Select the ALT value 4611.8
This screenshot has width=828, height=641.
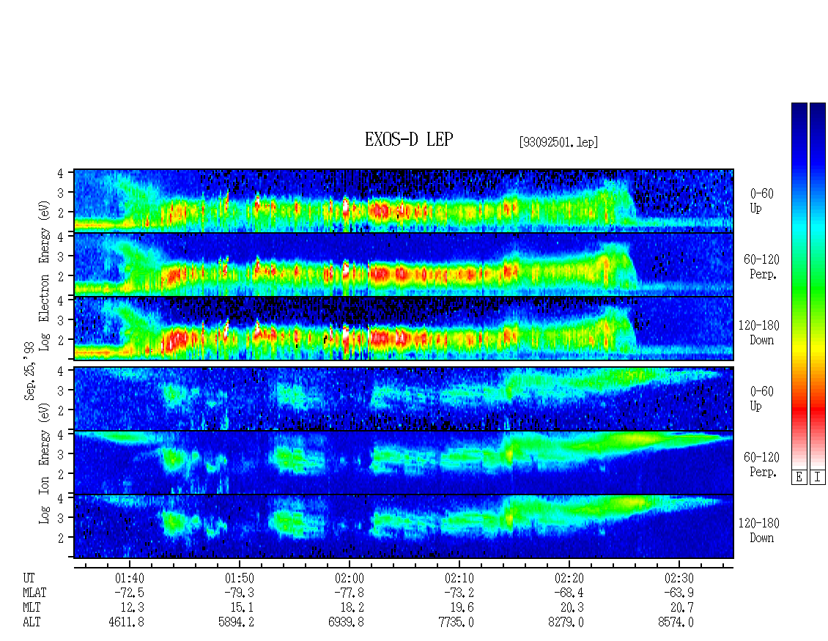pos(126,623)
